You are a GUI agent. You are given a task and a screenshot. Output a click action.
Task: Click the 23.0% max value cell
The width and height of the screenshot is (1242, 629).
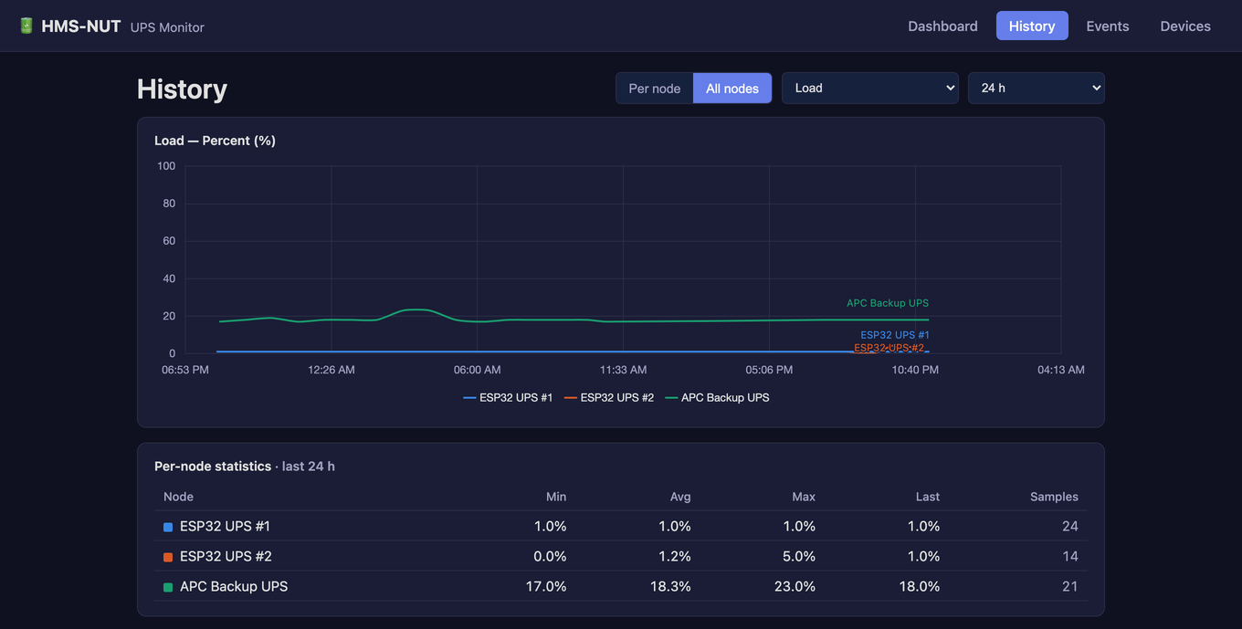click(x=795, y=586)
